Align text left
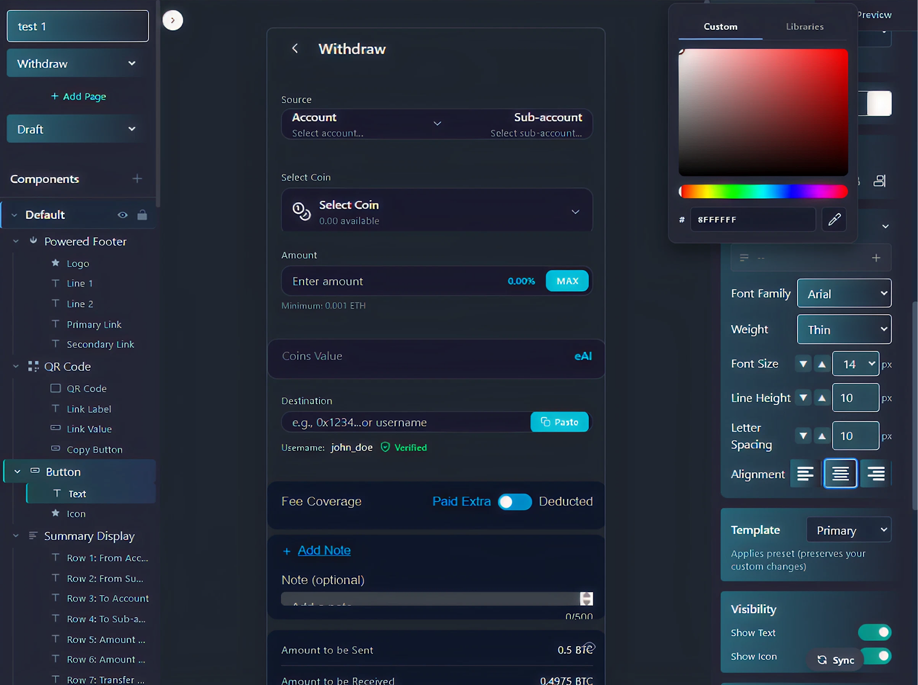The image size is (918, 685). click(806, 473)
